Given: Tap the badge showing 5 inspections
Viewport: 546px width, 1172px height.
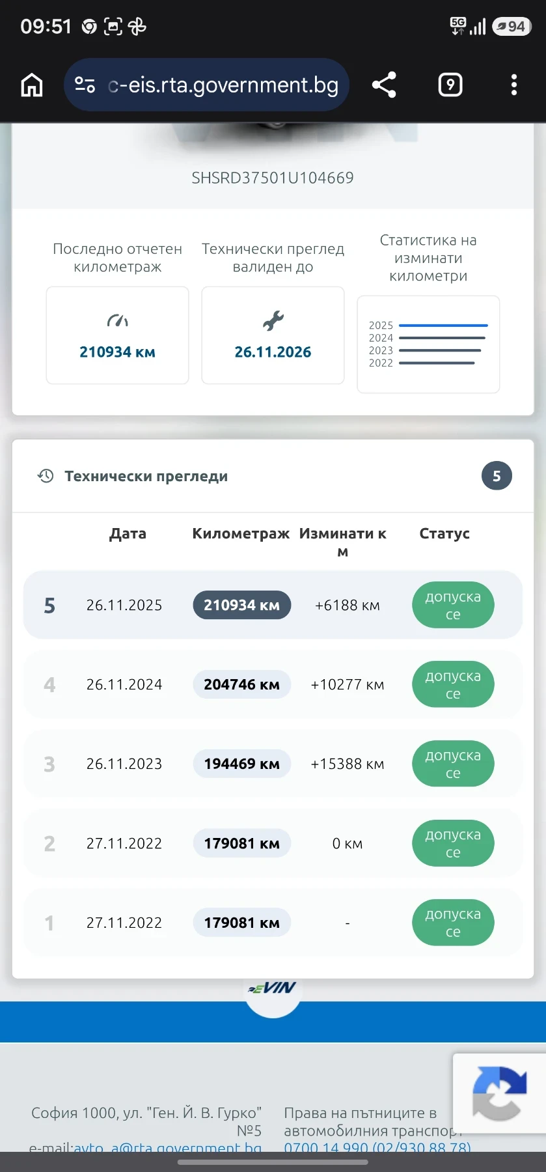Looking at the screenshot, I should tap(497, 476).
